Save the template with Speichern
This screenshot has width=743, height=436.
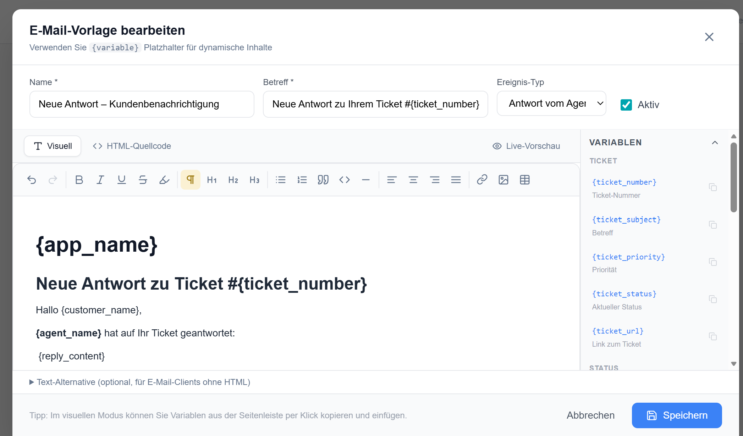[x=676, y=415]
